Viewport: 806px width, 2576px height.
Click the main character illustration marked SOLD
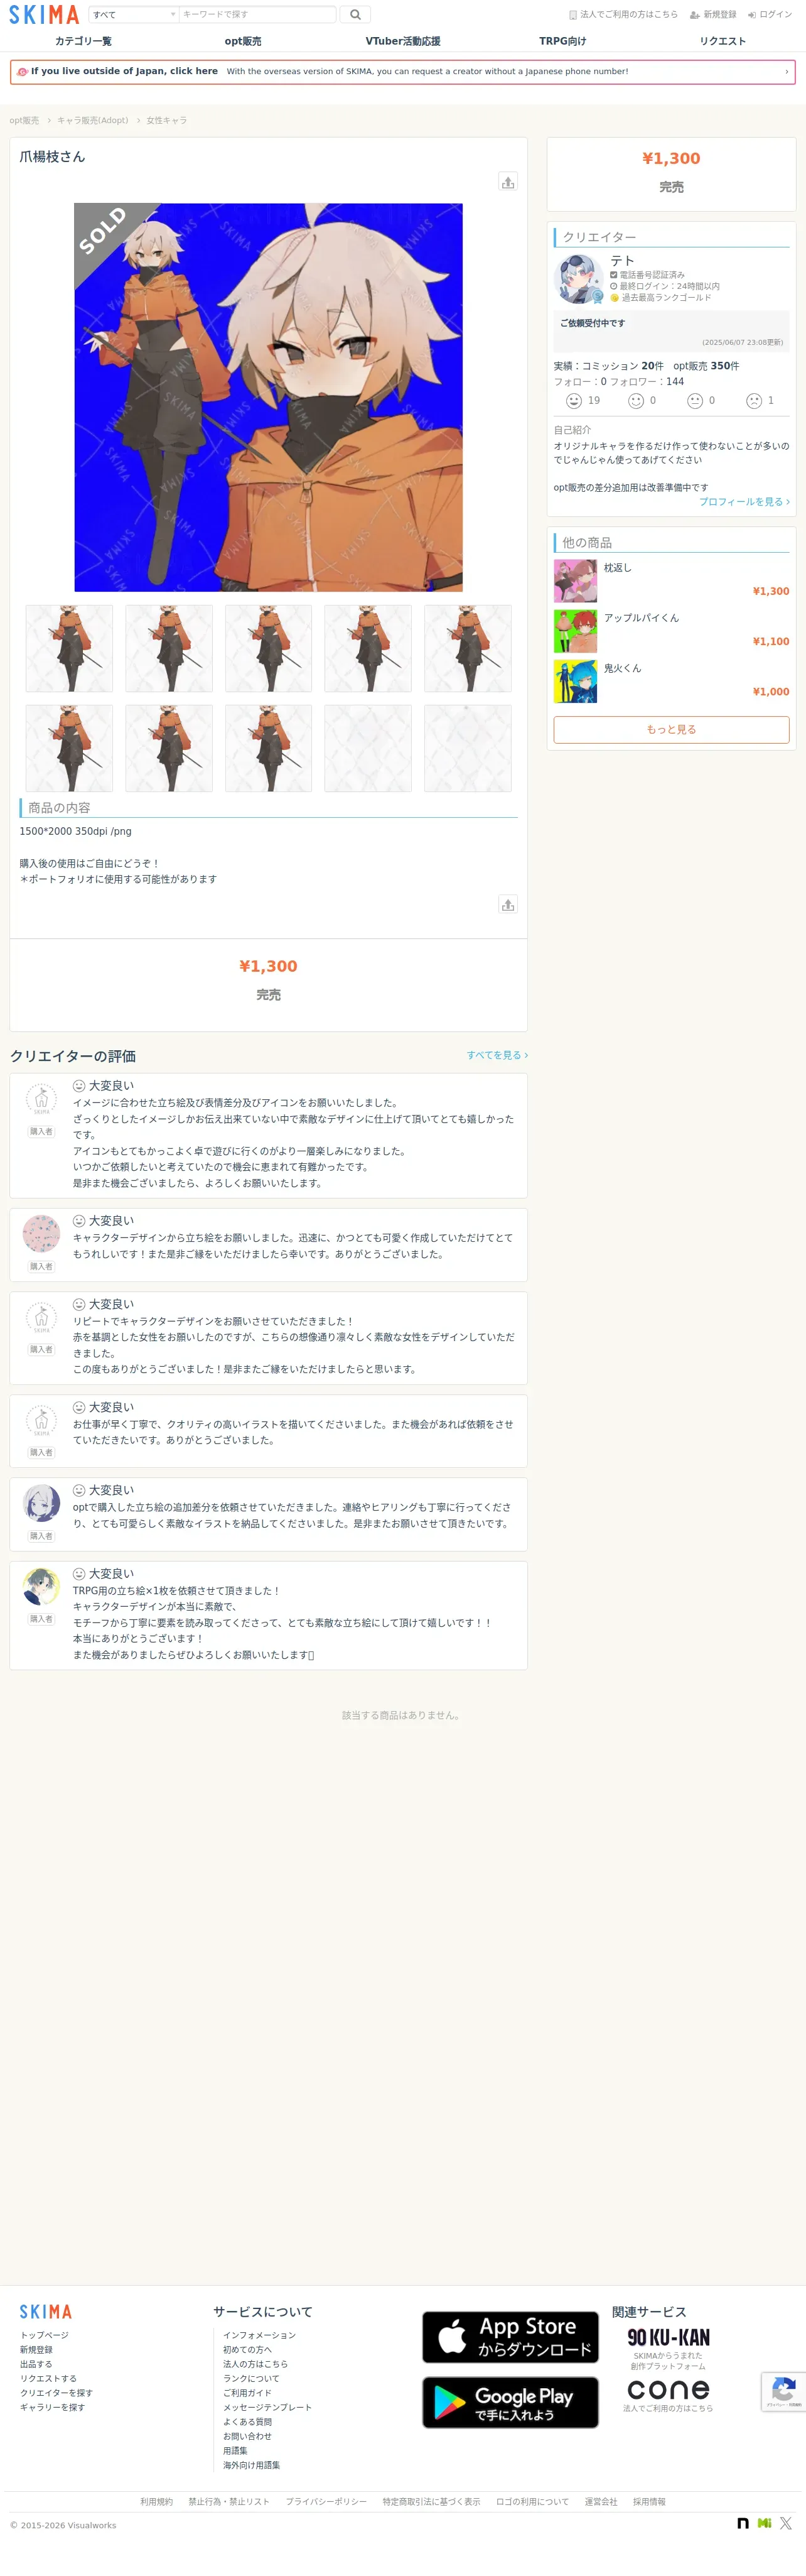pyautogui.click(x=269, y=397)
